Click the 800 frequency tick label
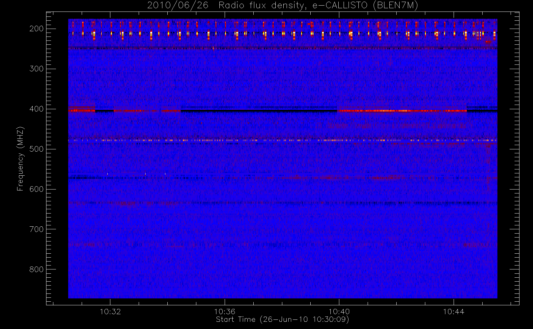 tap(36, 269)
